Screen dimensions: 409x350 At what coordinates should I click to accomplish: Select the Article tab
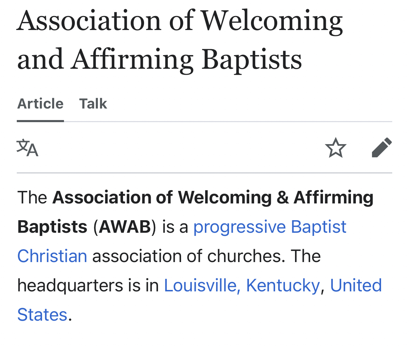[x=40, y=104]
